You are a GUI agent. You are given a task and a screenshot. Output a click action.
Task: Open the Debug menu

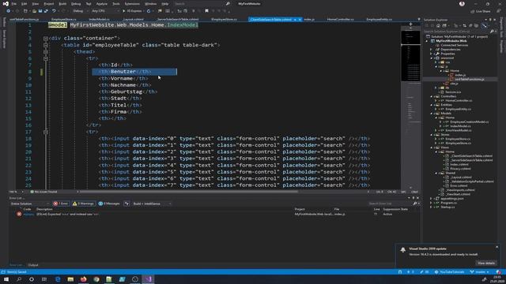(76, 4)
